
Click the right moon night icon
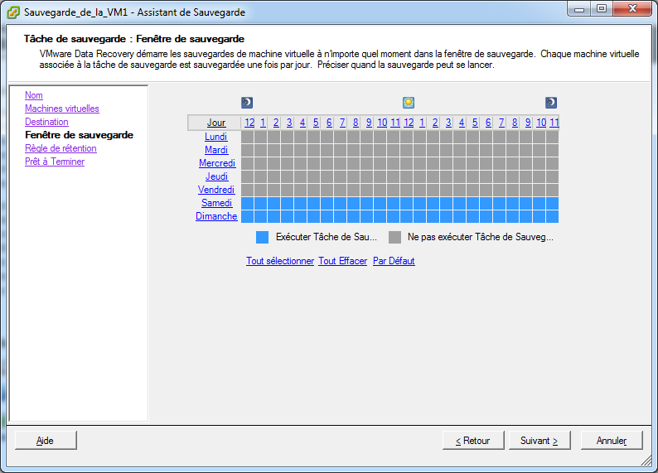(x=551, y=103)
